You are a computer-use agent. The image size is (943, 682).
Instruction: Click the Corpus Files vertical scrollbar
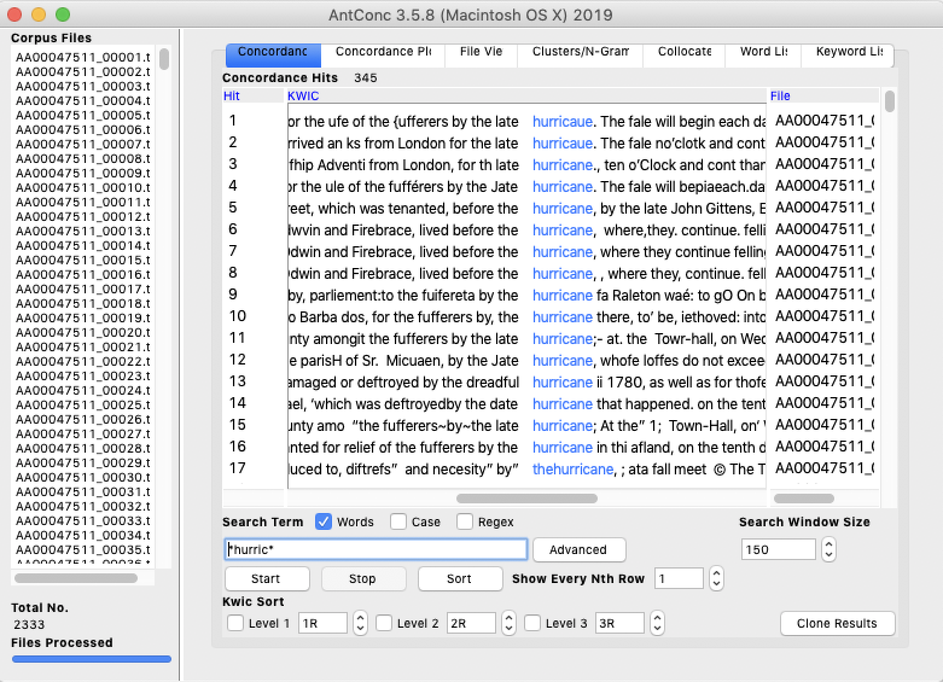[x=164, y=60]
